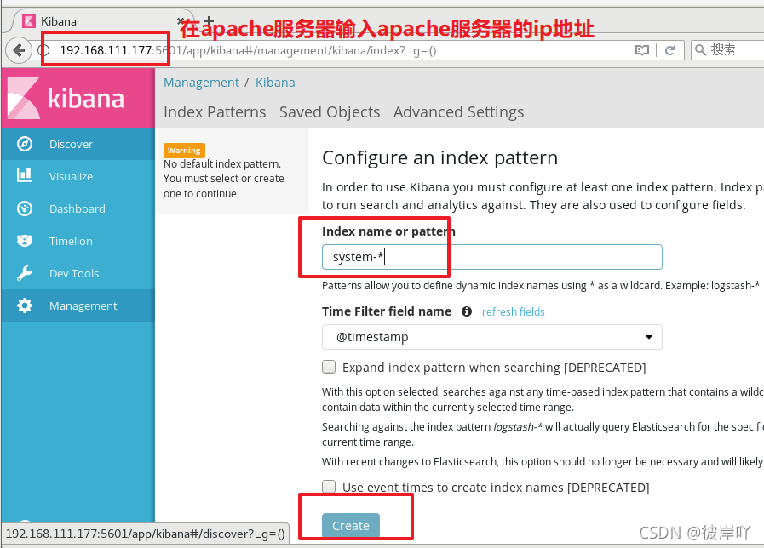The image size is (764, 548).
Task: Switch to the Advanced Settings tab
Action: click(458, 112)
